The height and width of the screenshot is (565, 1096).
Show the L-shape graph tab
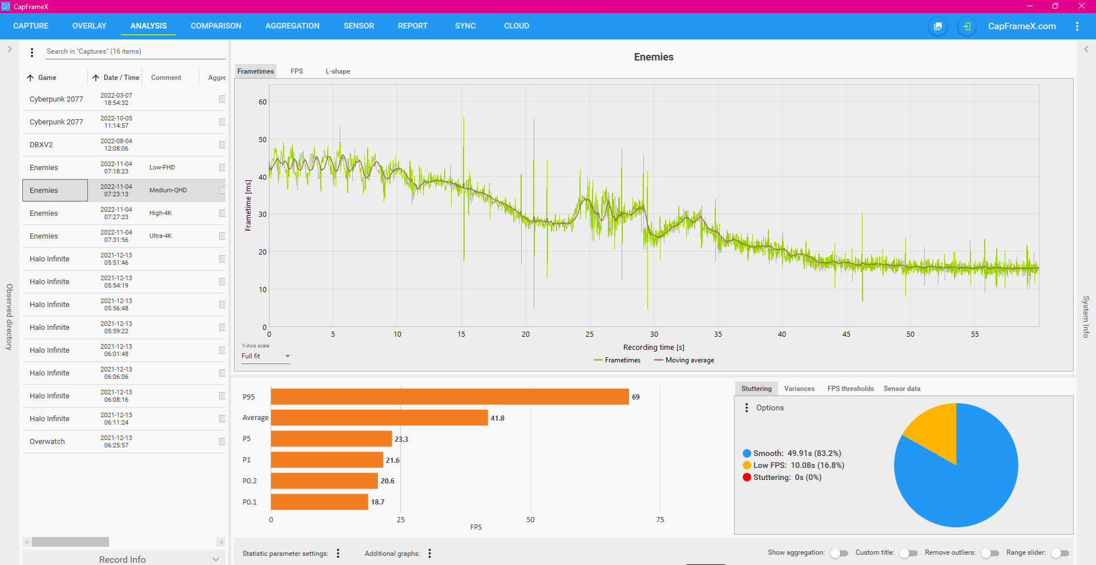tap(338, 71)
